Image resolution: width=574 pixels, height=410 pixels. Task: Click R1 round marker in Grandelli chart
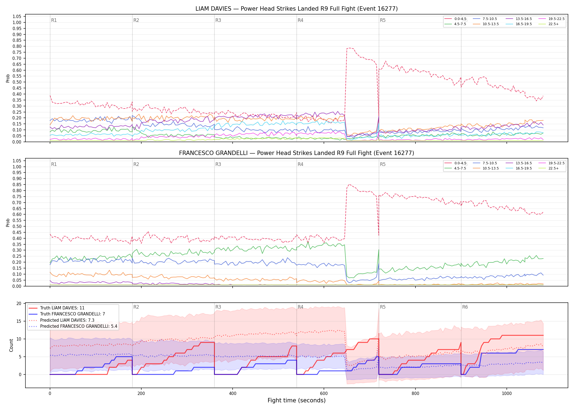point(54,164)
